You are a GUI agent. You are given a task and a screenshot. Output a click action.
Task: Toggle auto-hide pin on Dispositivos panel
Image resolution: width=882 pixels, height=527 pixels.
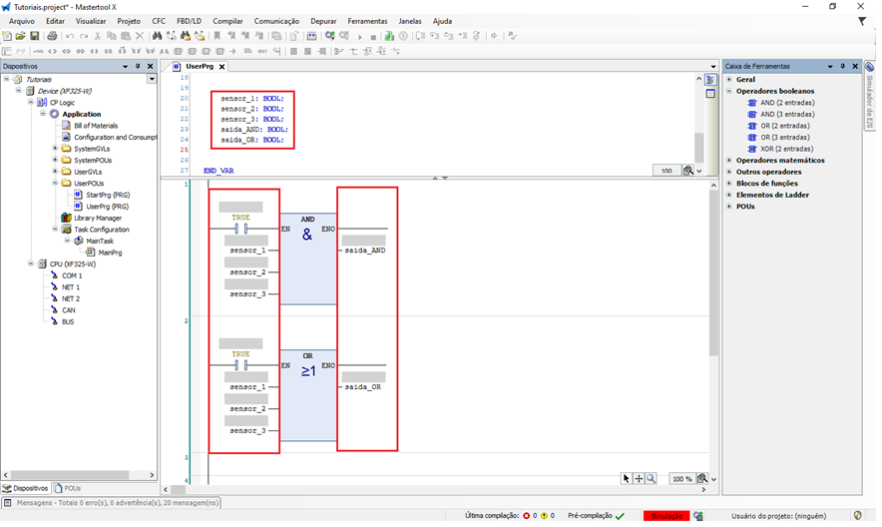click(x=139, y=66)
